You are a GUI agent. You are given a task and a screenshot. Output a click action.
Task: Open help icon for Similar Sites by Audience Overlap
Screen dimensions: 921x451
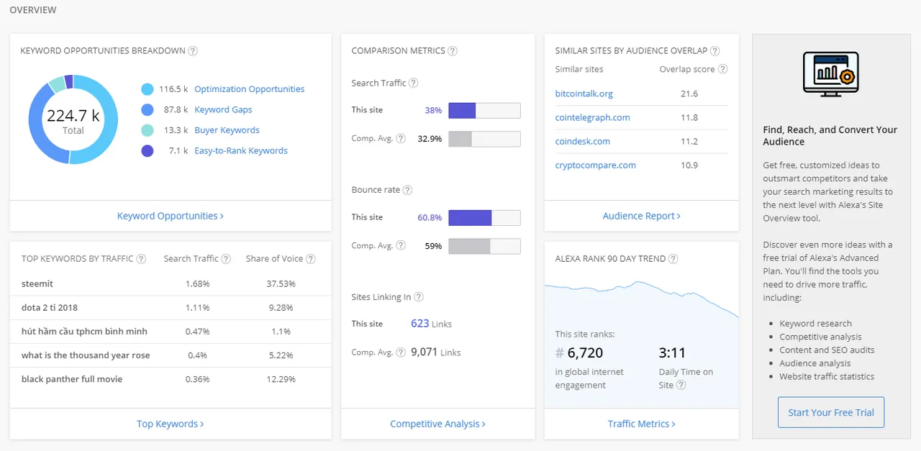[x=714, y=51]
